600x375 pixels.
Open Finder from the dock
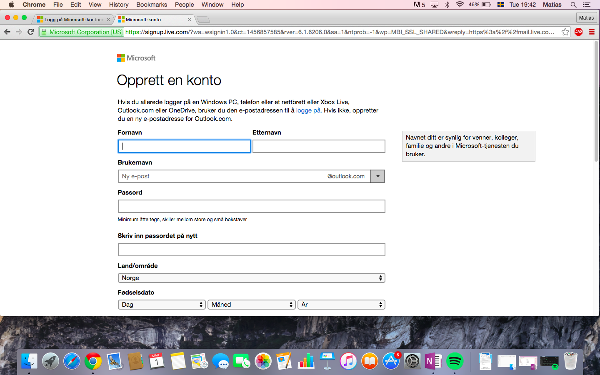coord(29,361)
